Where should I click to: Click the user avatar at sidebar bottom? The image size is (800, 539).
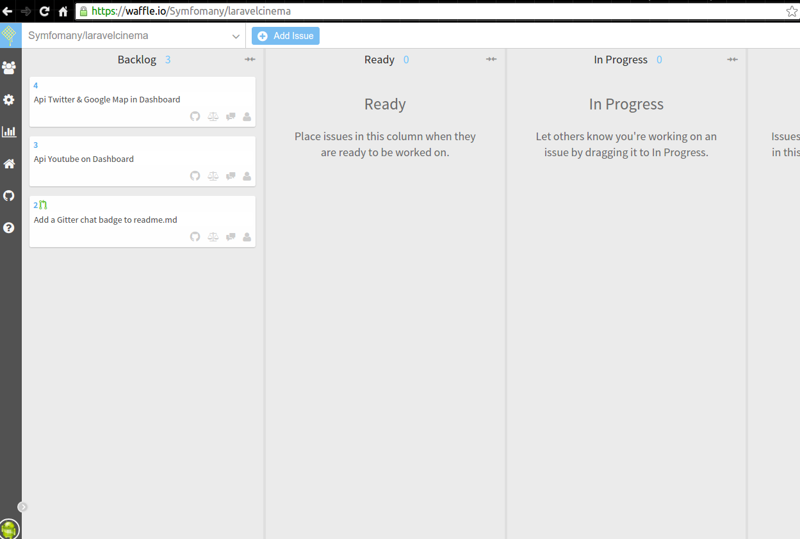[9, 529]
